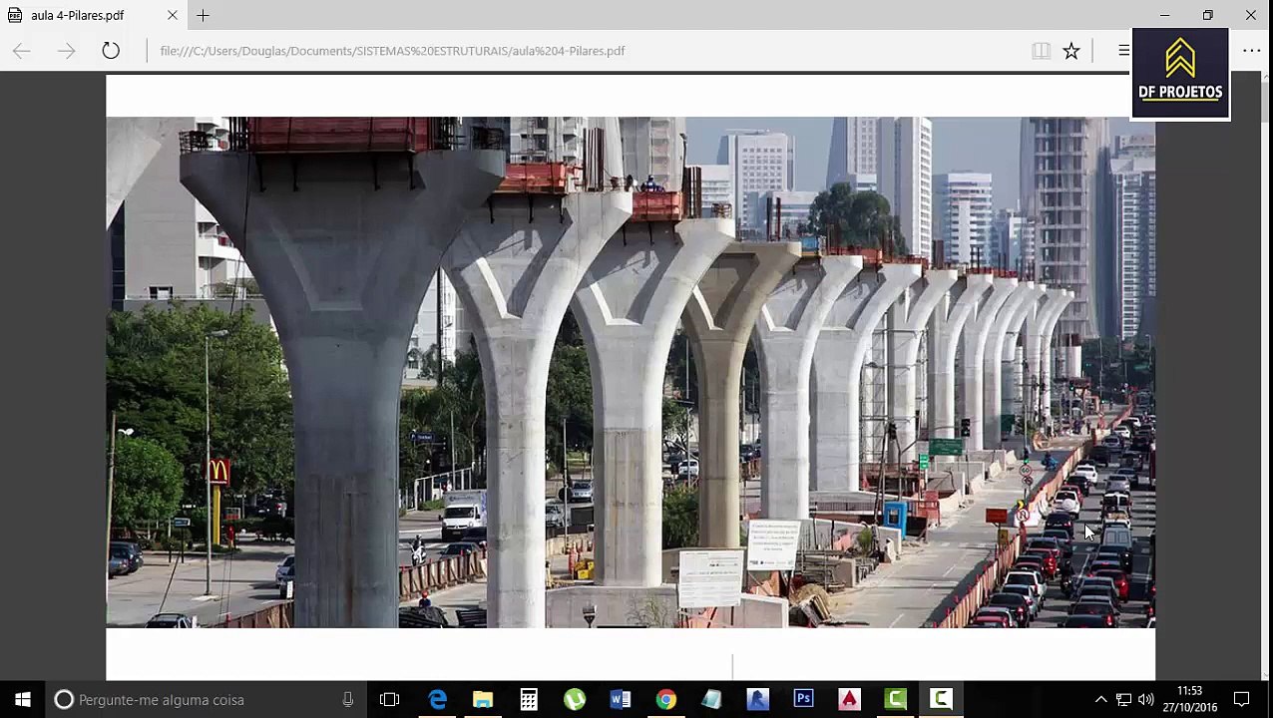Launch Calculator from the taskbar
The height and width of the screenshot is (718, 1273).
point(529,699)
